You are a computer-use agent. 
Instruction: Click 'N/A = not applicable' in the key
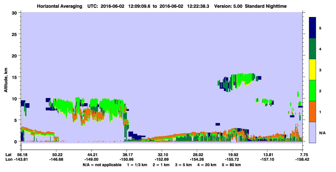[102, 165]
